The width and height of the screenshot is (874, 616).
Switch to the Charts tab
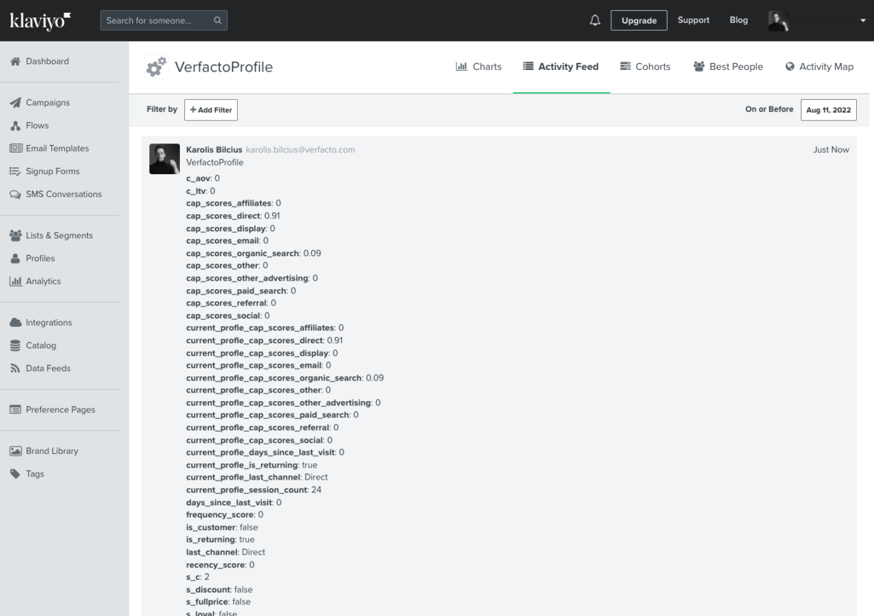click(478, 66)
